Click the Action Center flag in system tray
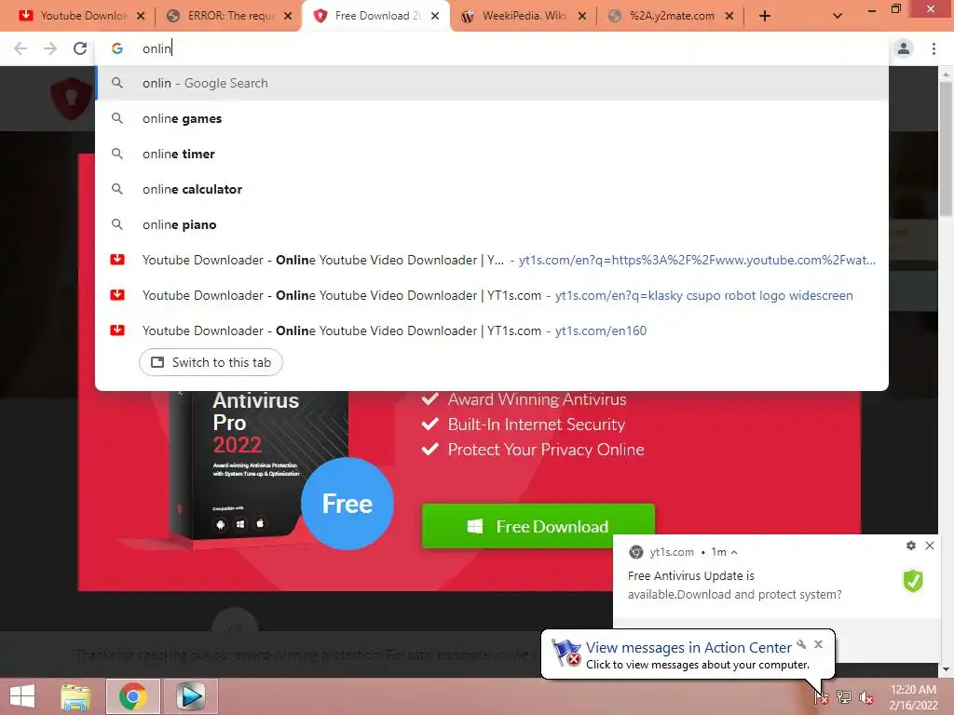Viewport: 954px width, 715px height. click(x=822, y=697)
